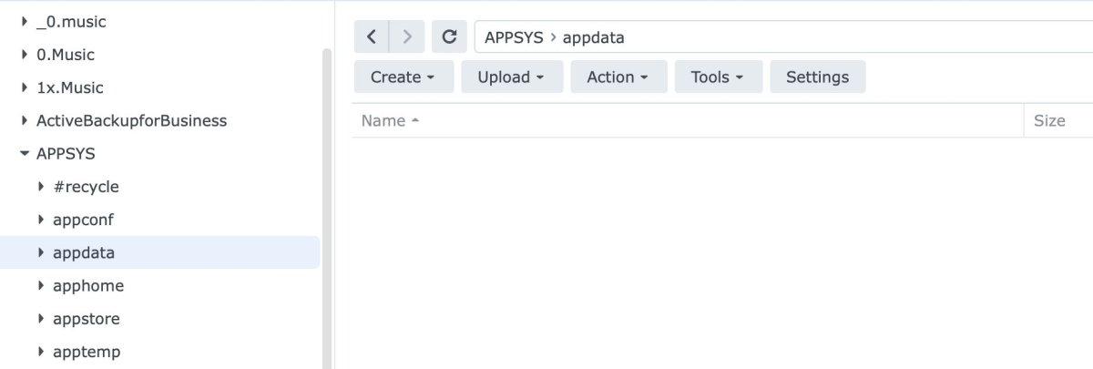Expand the appconf folder arrow

click(42, 220)
